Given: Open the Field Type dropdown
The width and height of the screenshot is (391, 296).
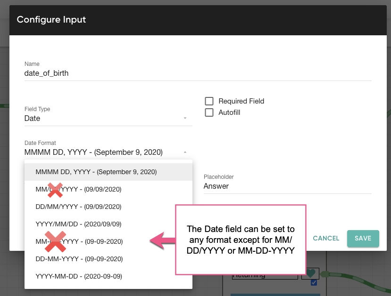Looking at the screenshot, I should coord(108,118).
